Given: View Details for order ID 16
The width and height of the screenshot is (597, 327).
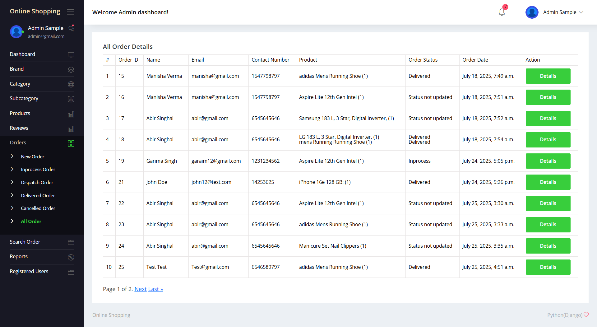Looking at the screenshot, I should coord(548,97).
